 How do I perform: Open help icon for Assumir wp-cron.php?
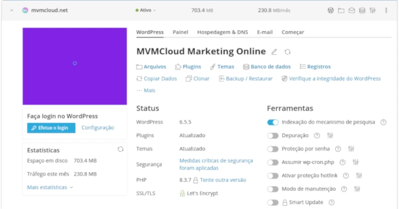[343, 163]
